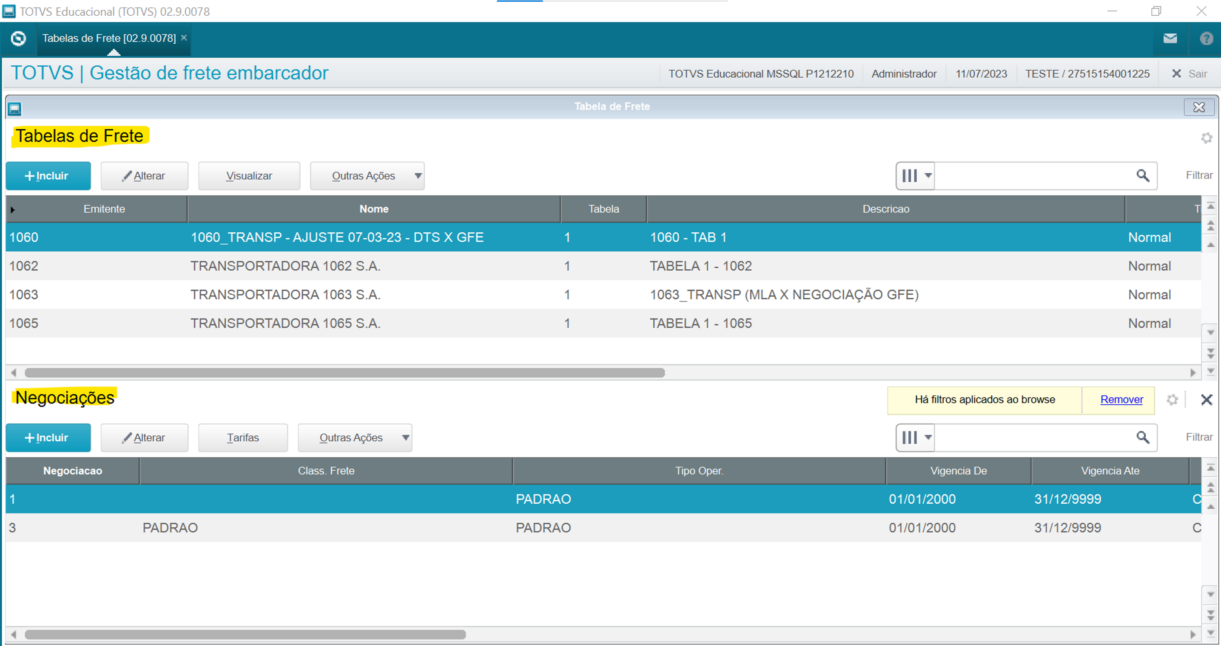
Task: Expand Outras Ações in Negociações toolbar
Action: 355,438
